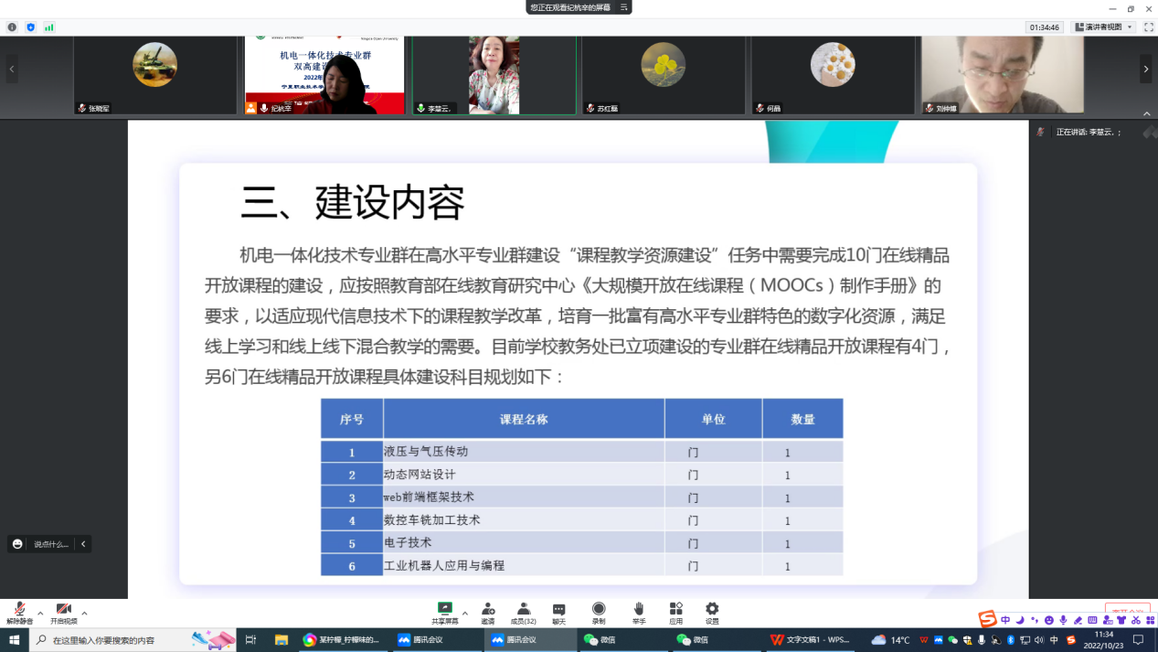Open the speaker view (演讲者视图) dropdown
The width and height of the screenshot is (1158, 652).
[x=1104, y=27]
